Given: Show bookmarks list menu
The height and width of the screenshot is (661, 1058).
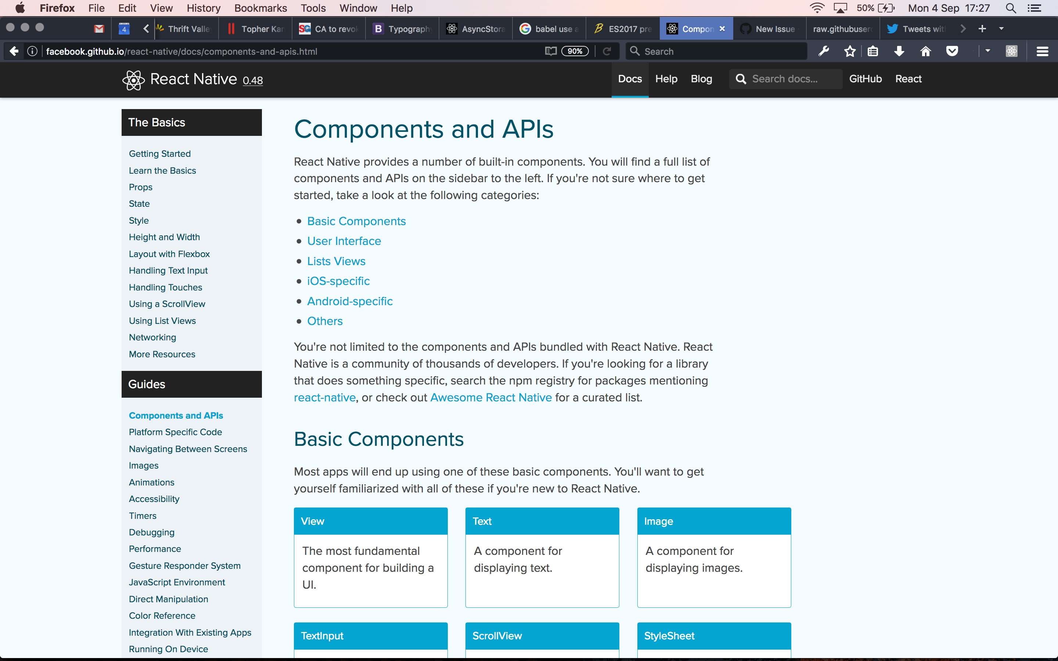Looking at the screenshot, I should click(872, 51).
